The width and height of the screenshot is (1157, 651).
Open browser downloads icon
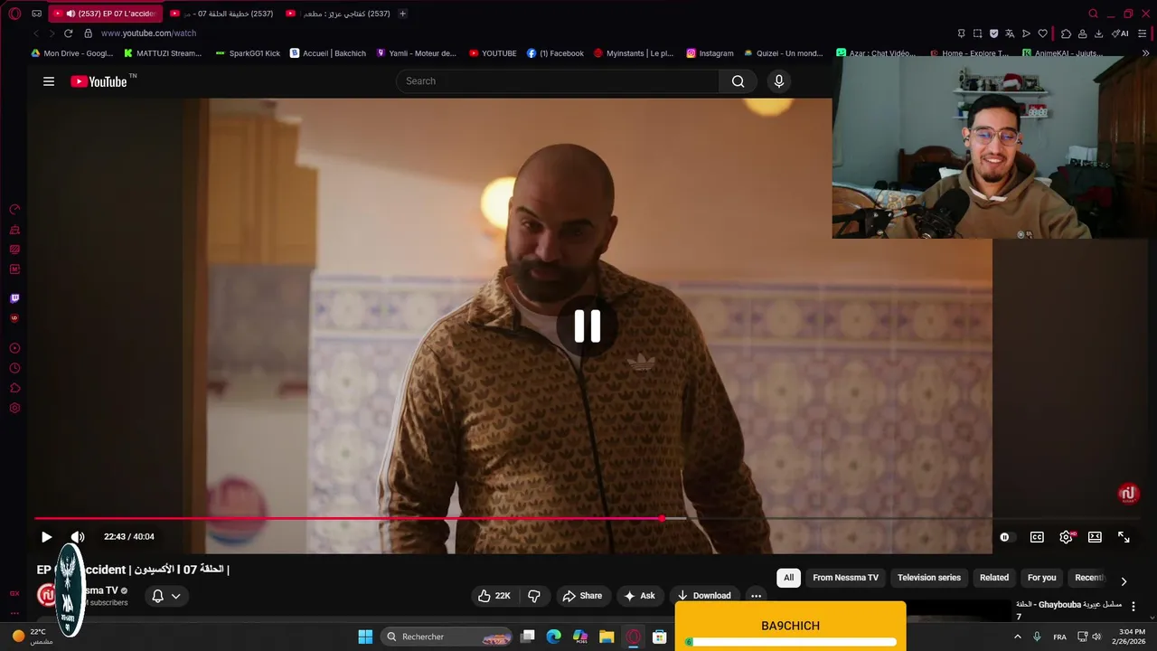[x=1098, y=33]
